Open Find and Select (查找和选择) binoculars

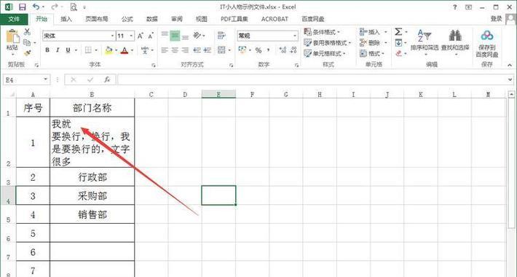click(455, 42)
